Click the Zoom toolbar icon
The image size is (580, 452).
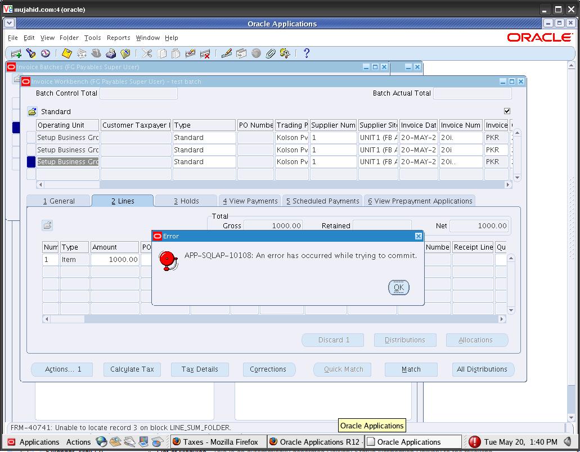point(241,53)
